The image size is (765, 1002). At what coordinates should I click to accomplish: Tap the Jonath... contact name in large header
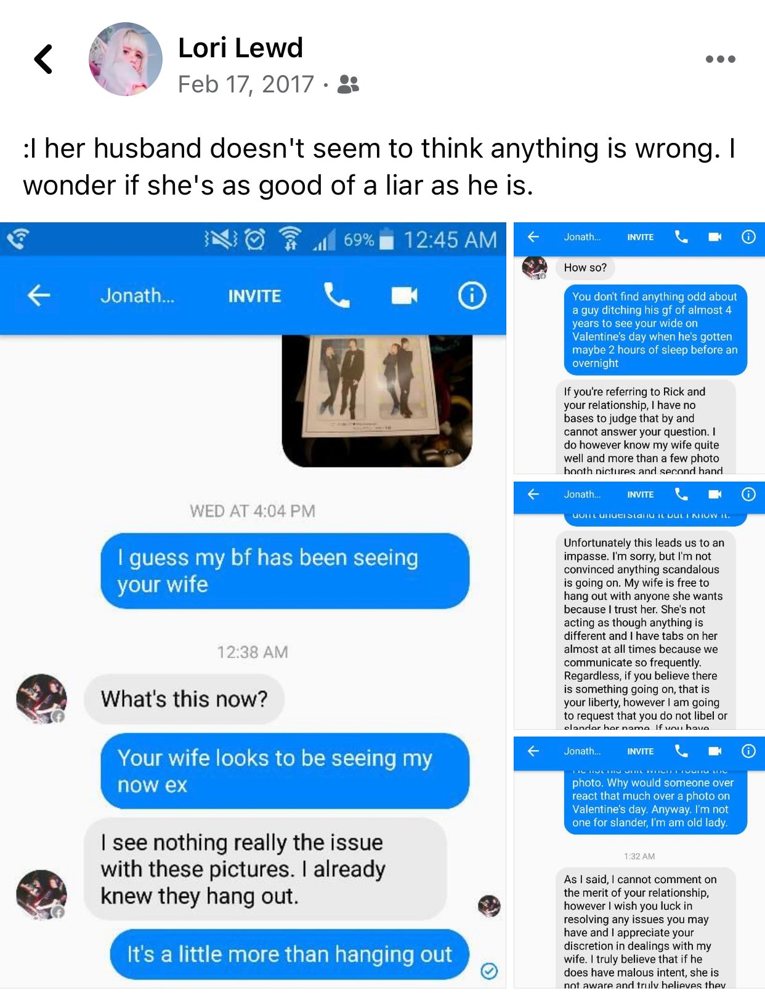coord(137,296)
